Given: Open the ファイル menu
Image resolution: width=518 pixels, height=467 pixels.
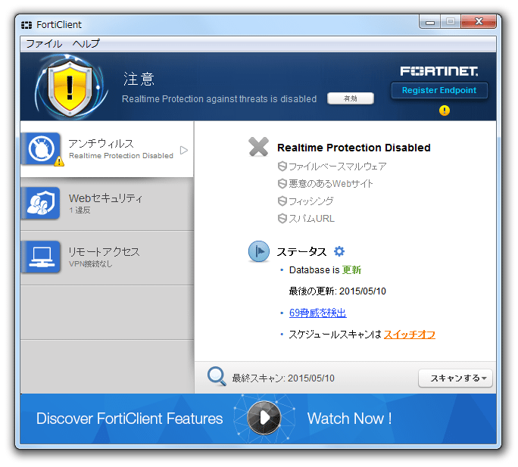Looking at the screenshot, I should click(x=44, y=44).
